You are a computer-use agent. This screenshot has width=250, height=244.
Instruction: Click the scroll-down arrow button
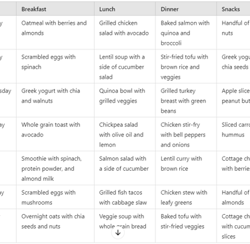coord(118,233)
